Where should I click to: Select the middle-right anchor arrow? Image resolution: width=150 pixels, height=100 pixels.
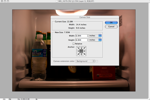pos(85,51)
